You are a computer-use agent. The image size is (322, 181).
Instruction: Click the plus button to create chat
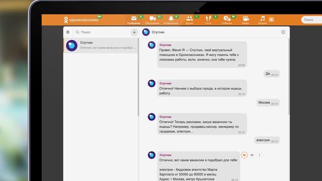(x=134, y=32)
